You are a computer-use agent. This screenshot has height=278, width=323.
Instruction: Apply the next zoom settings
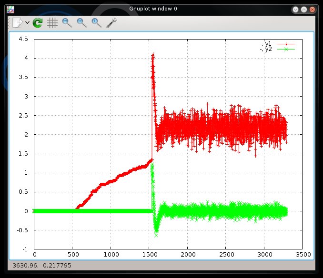tap(82, 22)
